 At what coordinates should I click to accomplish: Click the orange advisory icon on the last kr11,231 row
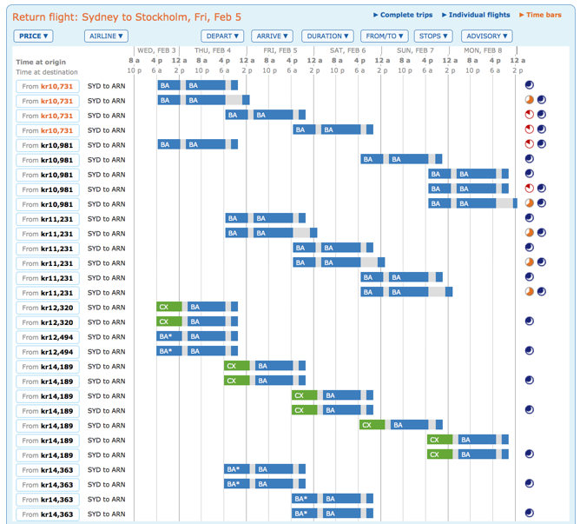coord(530,292)
